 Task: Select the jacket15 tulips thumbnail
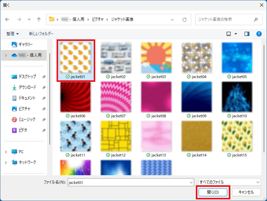coord(237,136)
